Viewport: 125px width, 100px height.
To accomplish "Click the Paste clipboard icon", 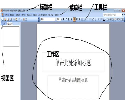I will pyautogui.click(x=16, y=19).
